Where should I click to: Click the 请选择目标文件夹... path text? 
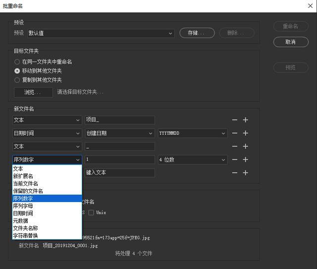[x=80, y=92]
